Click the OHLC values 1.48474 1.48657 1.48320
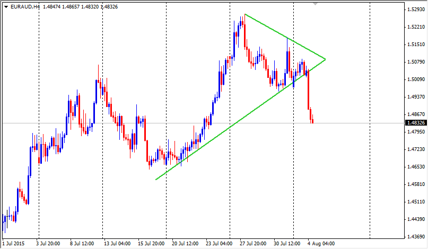Screen dimensions: 428x249 (x=71, y=7)
